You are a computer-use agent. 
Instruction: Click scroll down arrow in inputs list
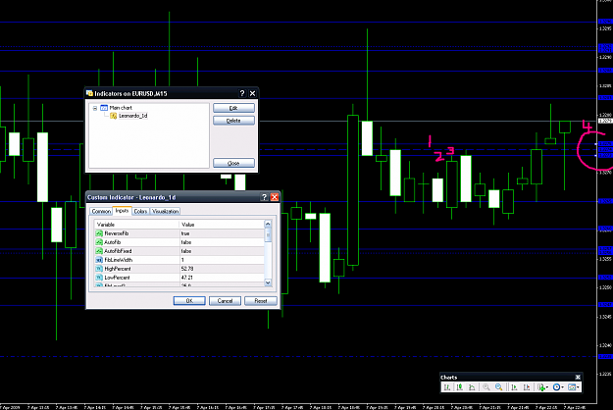(x=268, y=282)
